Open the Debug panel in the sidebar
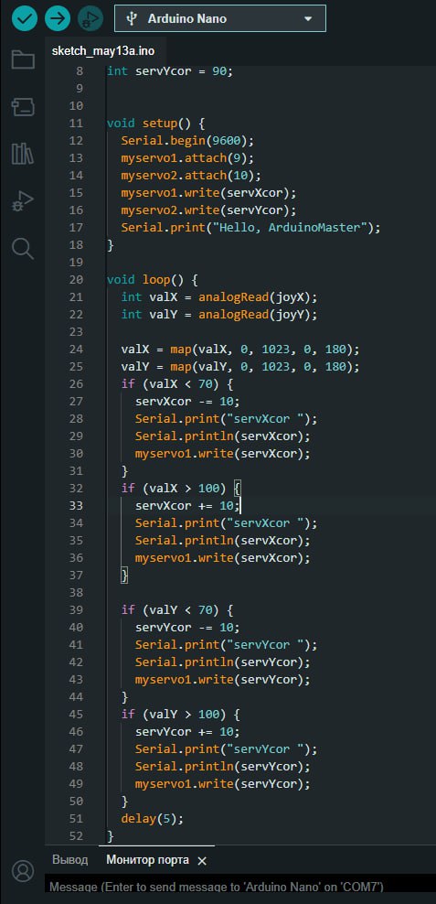 pos(23,201)
